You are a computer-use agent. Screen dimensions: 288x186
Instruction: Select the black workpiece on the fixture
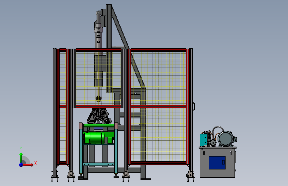99,116
